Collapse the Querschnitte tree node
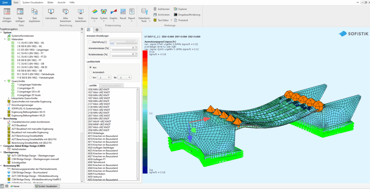370x189 pixels. pyautogui.click(x=5, y=81)
